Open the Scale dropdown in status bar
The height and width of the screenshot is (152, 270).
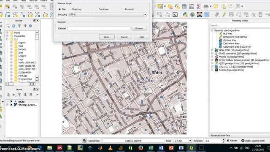pyautogui.click(x=190, y=141)
